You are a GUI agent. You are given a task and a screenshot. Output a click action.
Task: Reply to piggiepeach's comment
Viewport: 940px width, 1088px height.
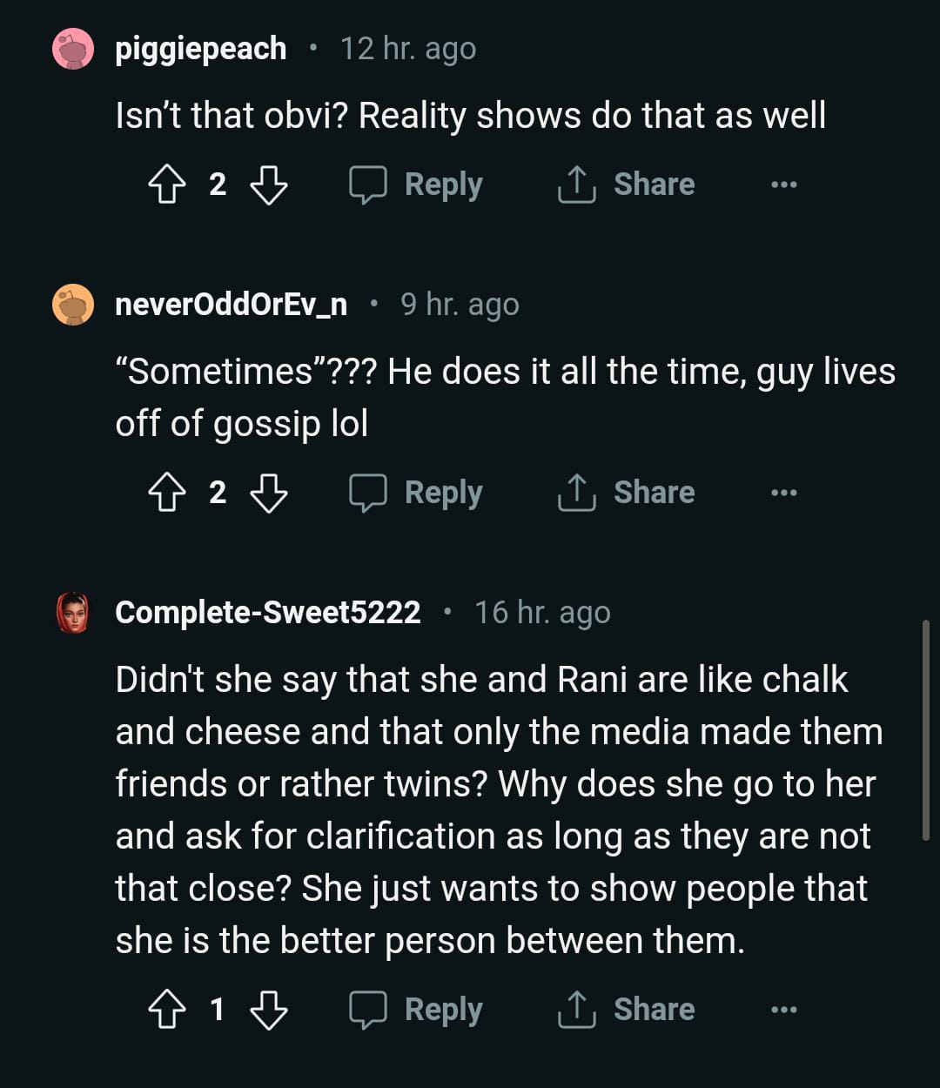coord(416,185)
